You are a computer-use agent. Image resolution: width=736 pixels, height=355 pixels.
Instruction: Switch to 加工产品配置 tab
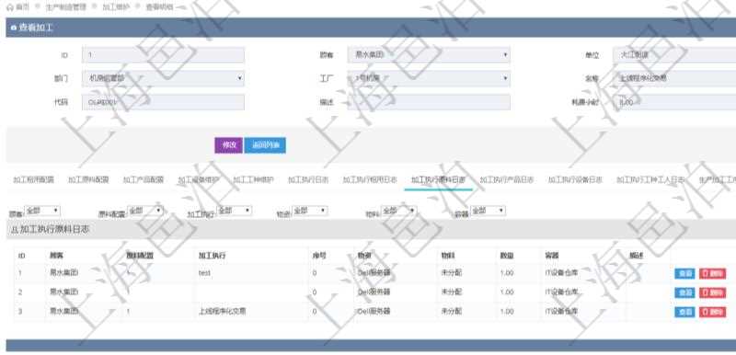click(144, 179)
